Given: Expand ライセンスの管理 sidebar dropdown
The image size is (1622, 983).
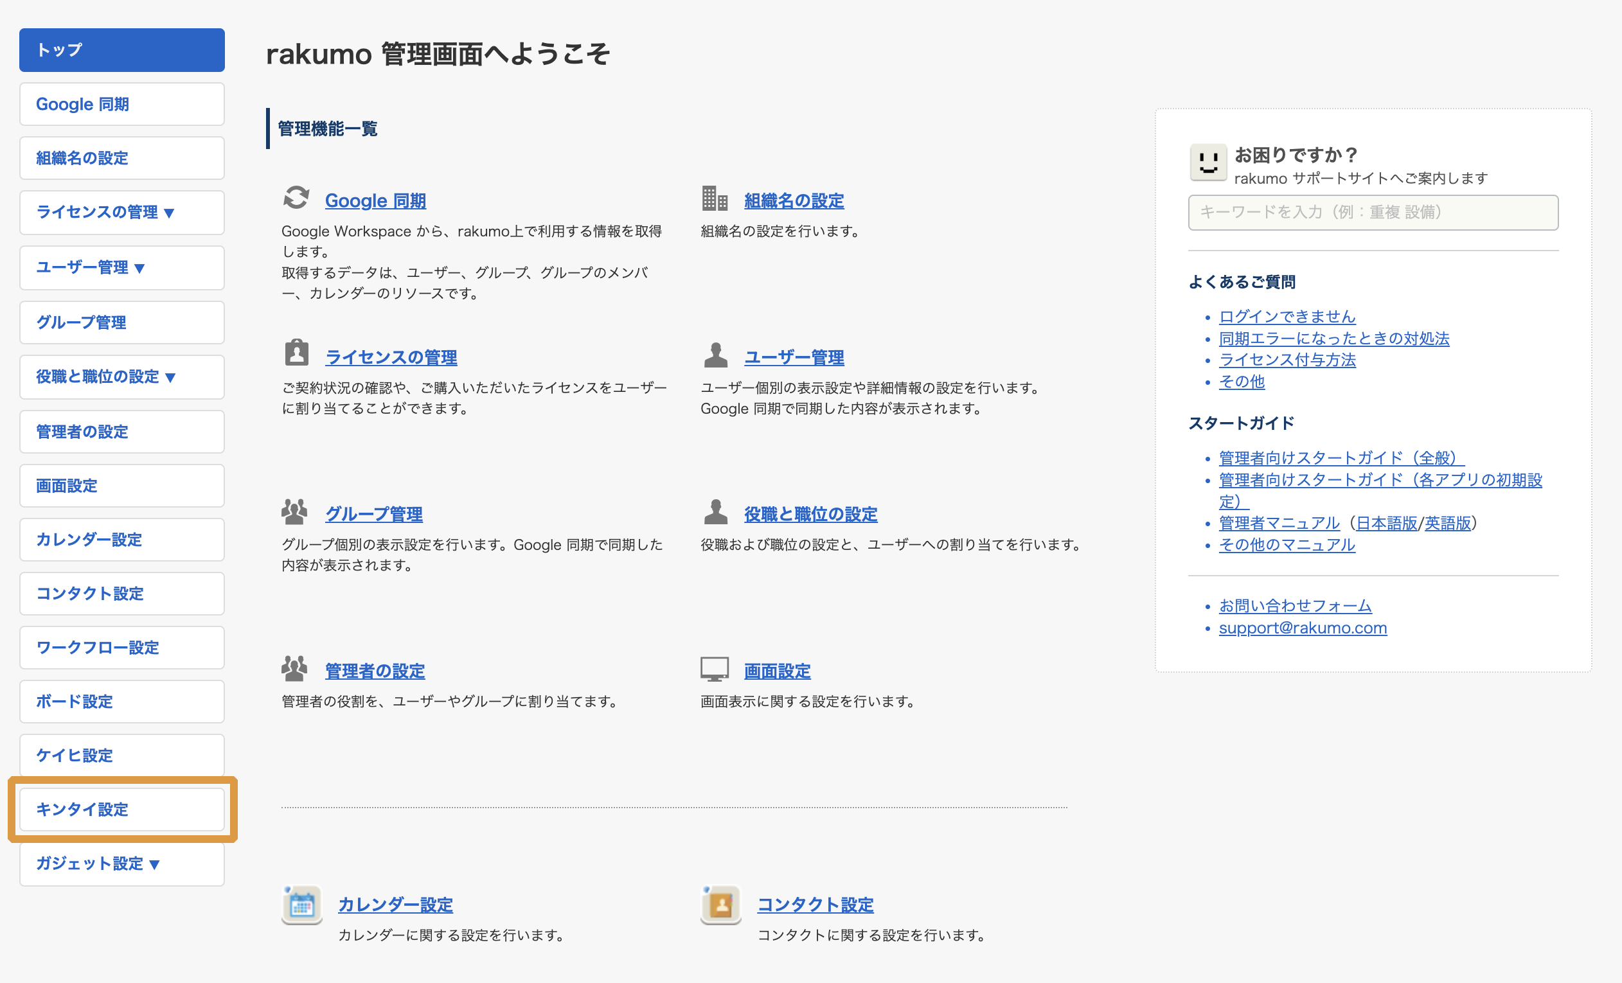Looking at the screenshot, I should 122,213.
